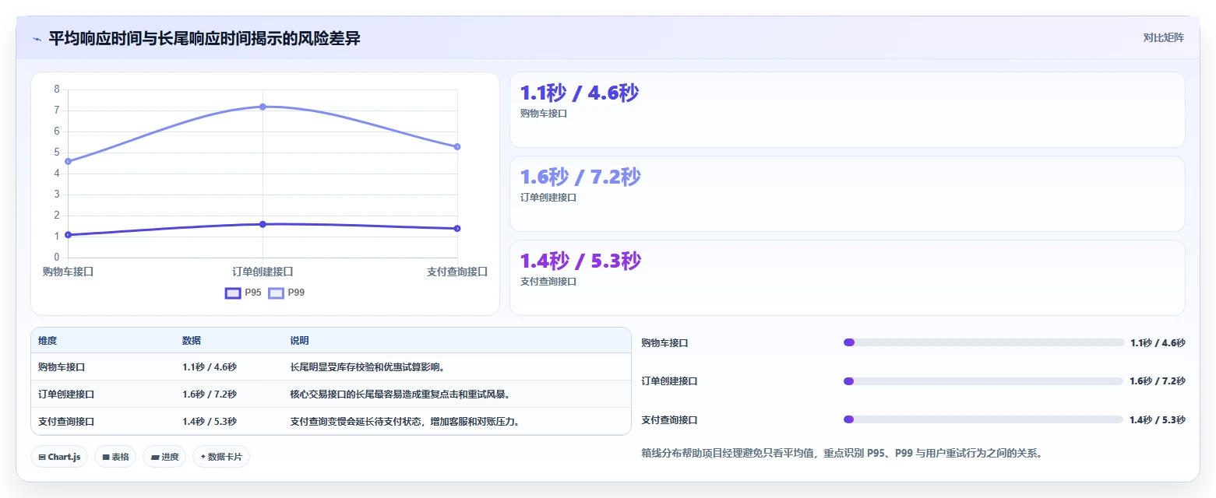Viewport: 1216px width, 498px height.
Task: Click the 表格 tag chip
Action: (115, 457)
